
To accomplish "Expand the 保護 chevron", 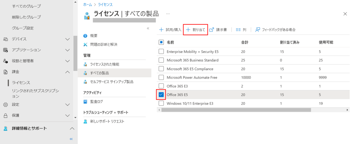I will 67,115.
